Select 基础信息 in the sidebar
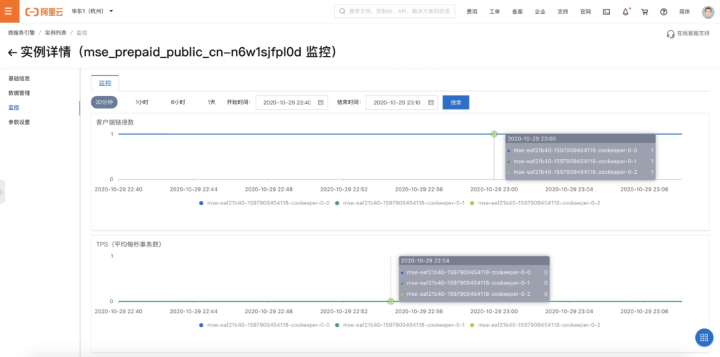This screenshot has height=357, width=720. point(19,79)
